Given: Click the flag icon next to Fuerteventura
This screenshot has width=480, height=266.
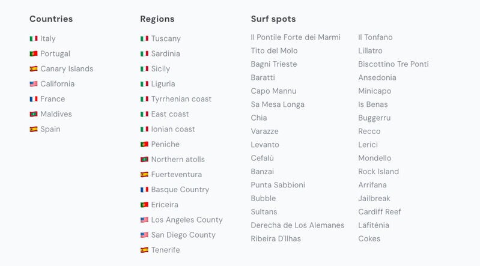Looking at the screenshot, I should pos(144,175).
